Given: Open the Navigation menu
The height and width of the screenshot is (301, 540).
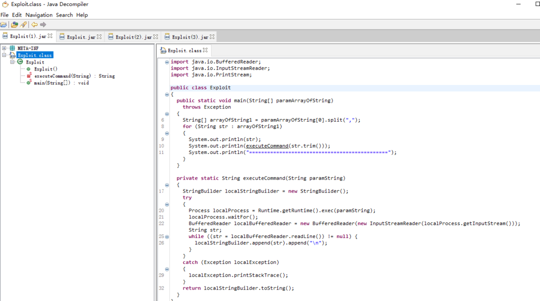Looking at the screenshot, I should [x=39, y=15].
